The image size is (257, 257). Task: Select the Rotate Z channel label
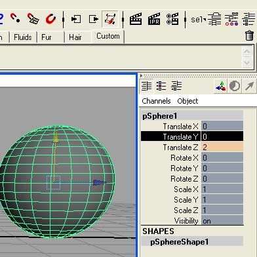coord(184,179)
